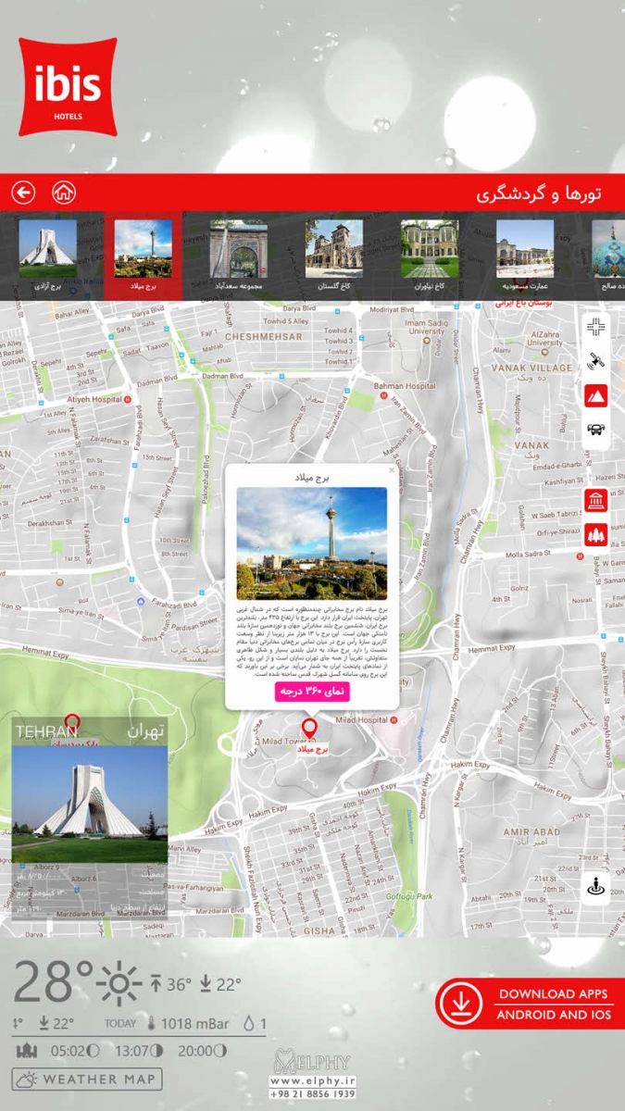Click Atiyeh Hospital marker on map
Screen dimensions: 625x1111
coord(128,399)
